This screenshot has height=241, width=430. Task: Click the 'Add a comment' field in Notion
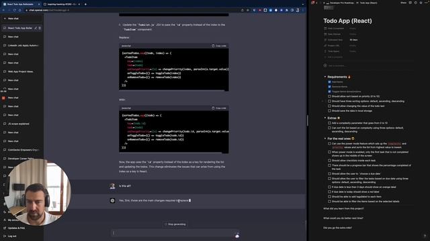tap(368, 66)
